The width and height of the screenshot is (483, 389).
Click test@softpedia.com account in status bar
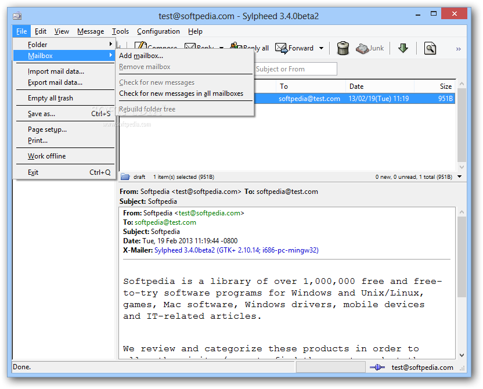[x=422, y=368]
